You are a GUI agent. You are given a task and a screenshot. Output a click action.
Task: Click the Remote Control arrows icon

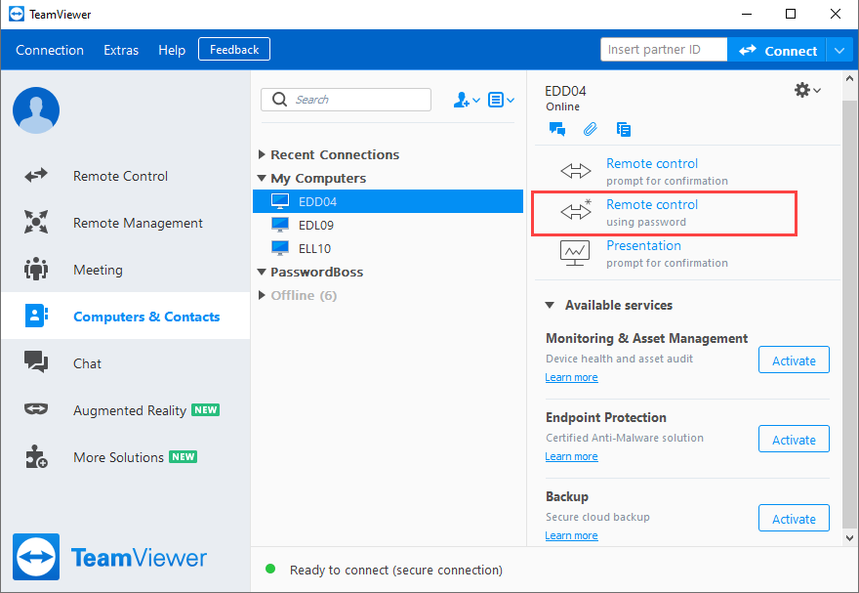point(36,176)
